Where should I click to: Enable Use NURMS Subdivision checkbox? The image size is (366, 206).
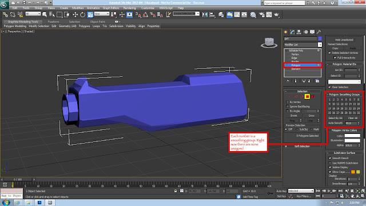click(x=330, y=163)
